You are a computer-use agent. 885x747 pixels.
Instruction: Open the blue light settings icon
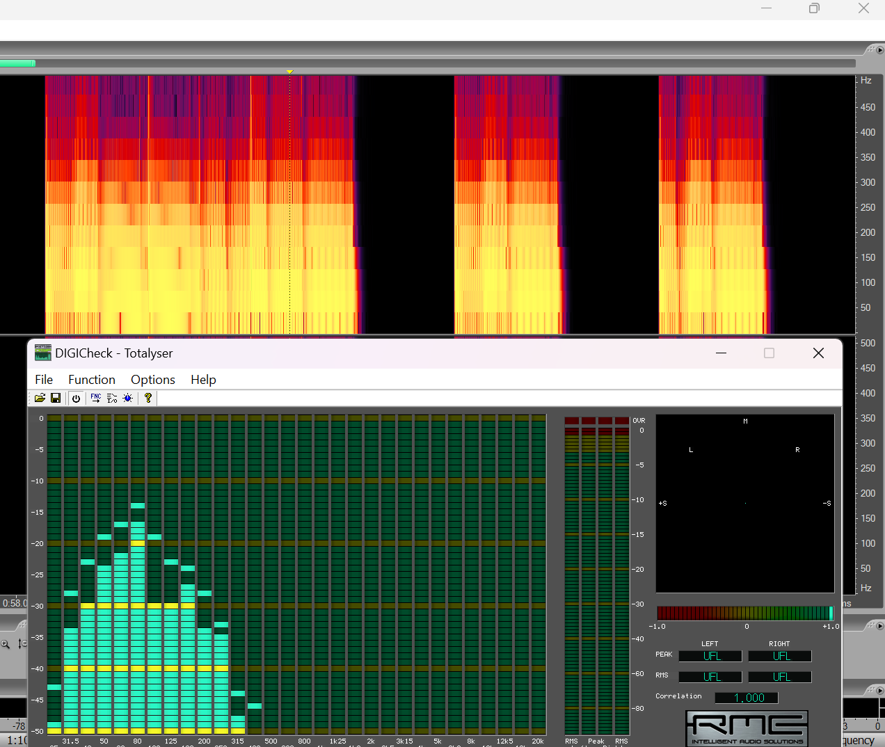pos(128,398)
